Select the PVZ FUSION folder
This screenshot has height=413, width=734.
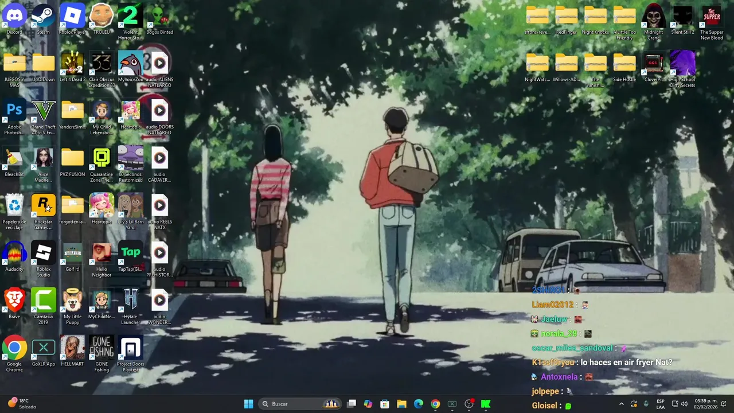pos(73,162)
